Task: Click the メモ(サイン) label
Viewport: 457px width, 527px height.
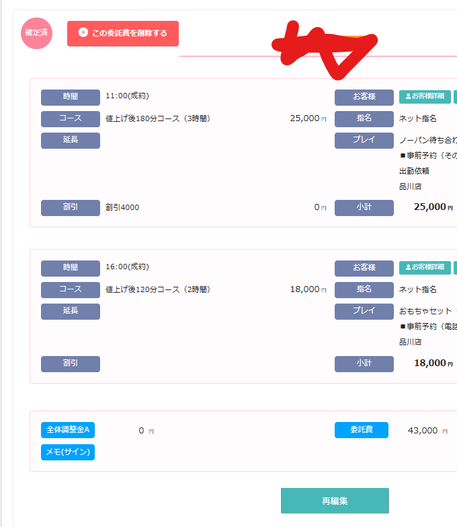Action: 68,452
